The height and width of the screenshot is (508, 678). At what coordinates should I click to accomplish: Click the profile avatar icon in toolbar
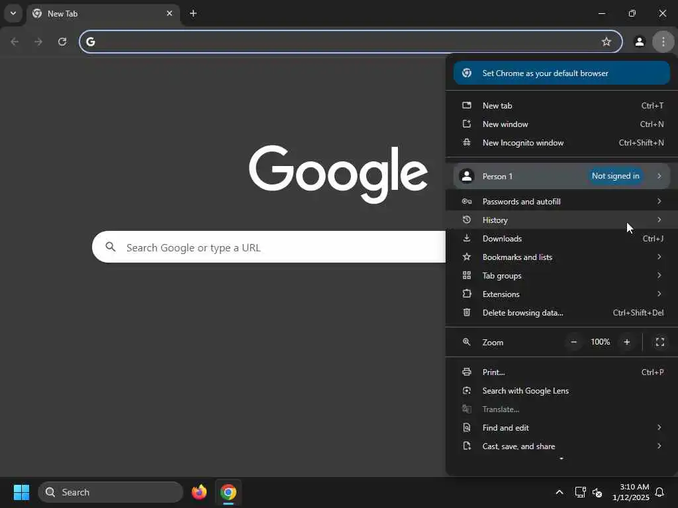(639, 42)
